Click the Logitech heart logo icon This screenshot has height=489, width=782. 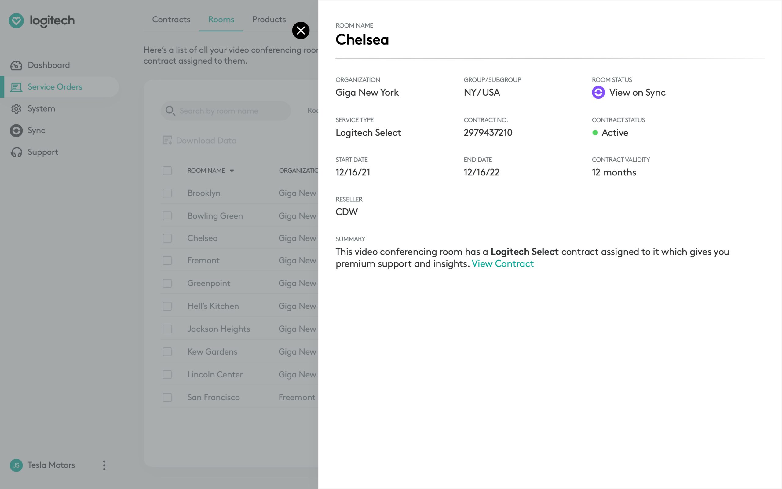(16, 21)
